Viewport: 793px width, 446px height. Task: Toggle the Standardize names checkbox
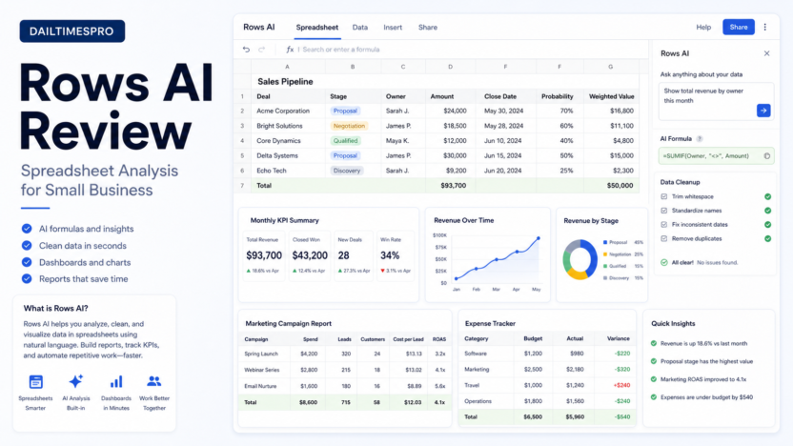click(x=664, y=211)
